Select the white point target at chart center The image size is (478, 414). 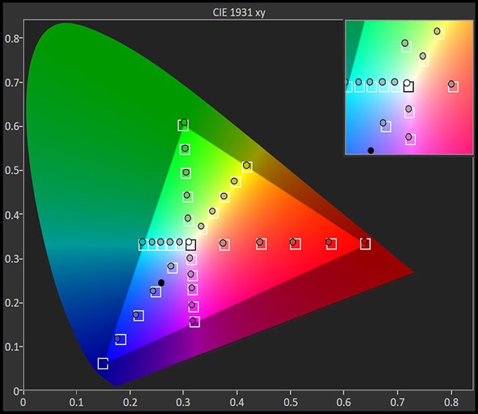click(x=191, y=245)
